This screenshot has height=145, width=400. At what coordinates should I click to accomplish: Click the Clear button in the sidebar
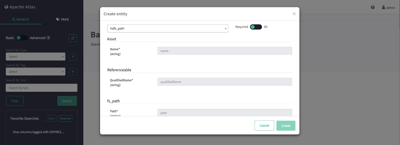click(15, 101)
